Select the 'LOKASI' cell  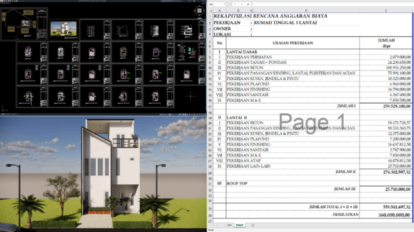click(222, 34)
